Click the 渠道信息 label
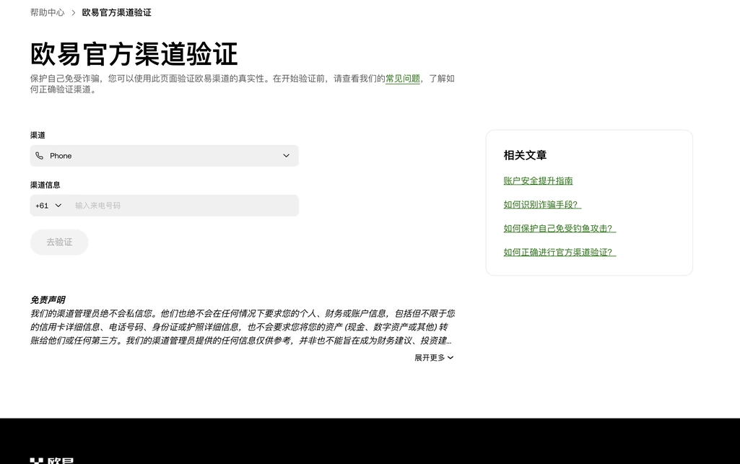The width and height of the screenshot is (740, 464). pyautogui.click(x=45, y=185)
